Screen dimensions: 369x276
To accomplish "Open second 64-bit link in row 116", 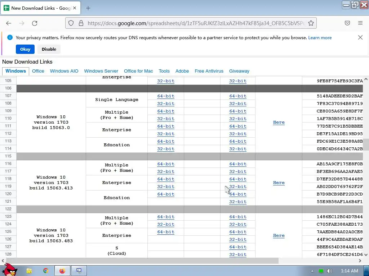I will tap(238, 164).
